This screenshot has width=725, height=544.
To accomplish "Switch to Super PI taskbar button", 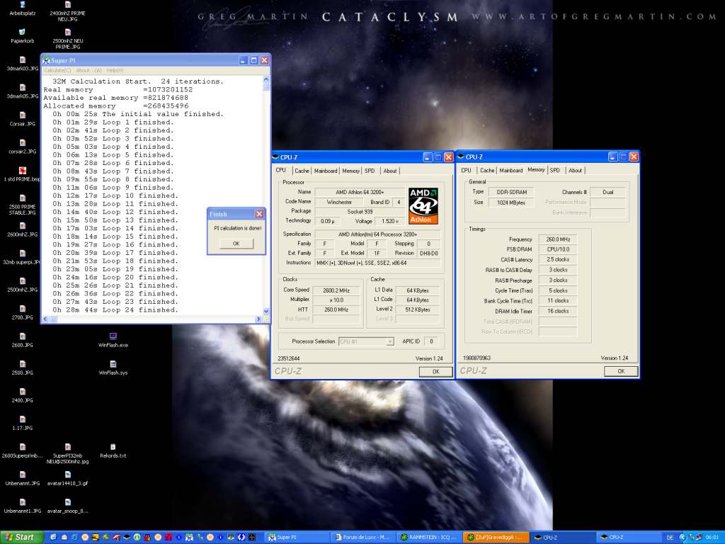I will (x=297, y=537).
